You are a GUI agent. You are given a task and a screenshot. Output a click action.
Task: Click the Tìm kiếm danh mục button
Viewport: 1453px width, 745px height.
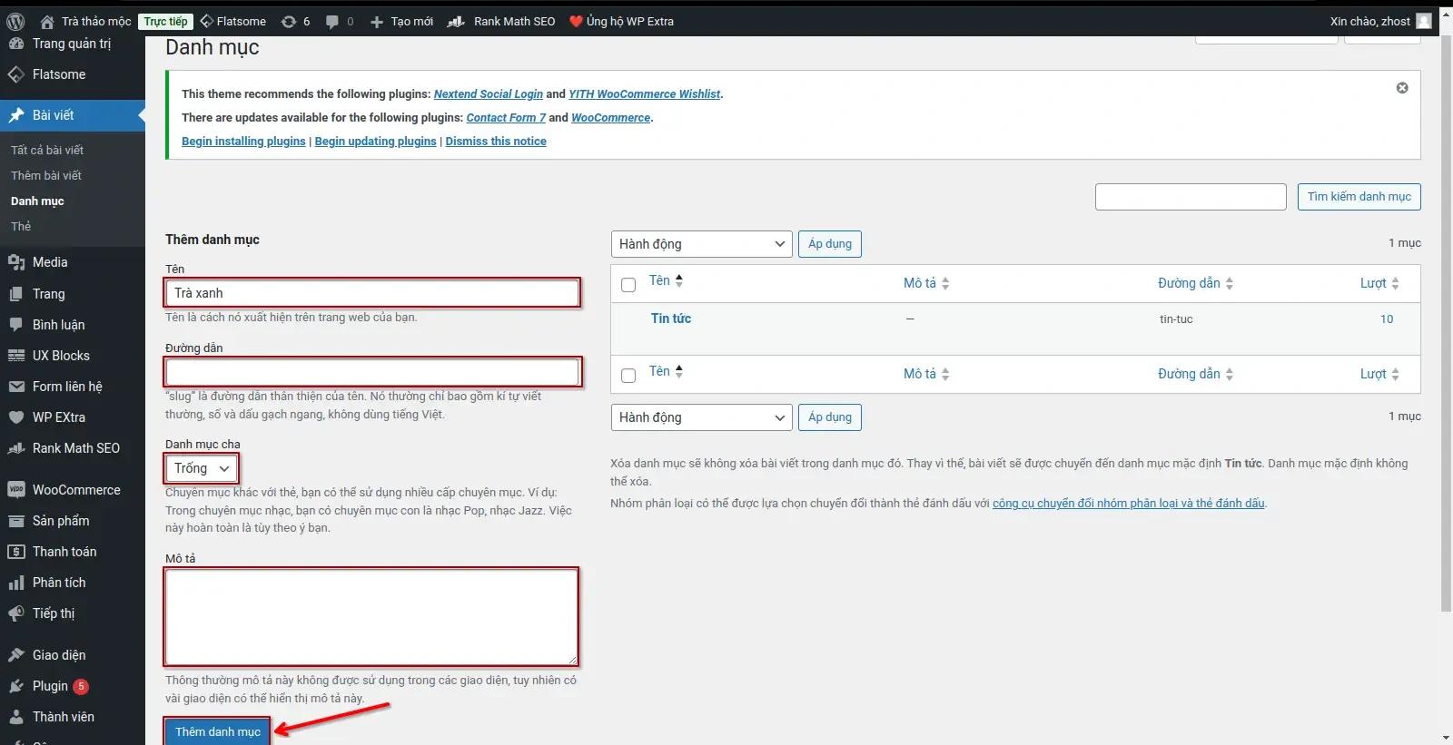tap(1359, 197)
